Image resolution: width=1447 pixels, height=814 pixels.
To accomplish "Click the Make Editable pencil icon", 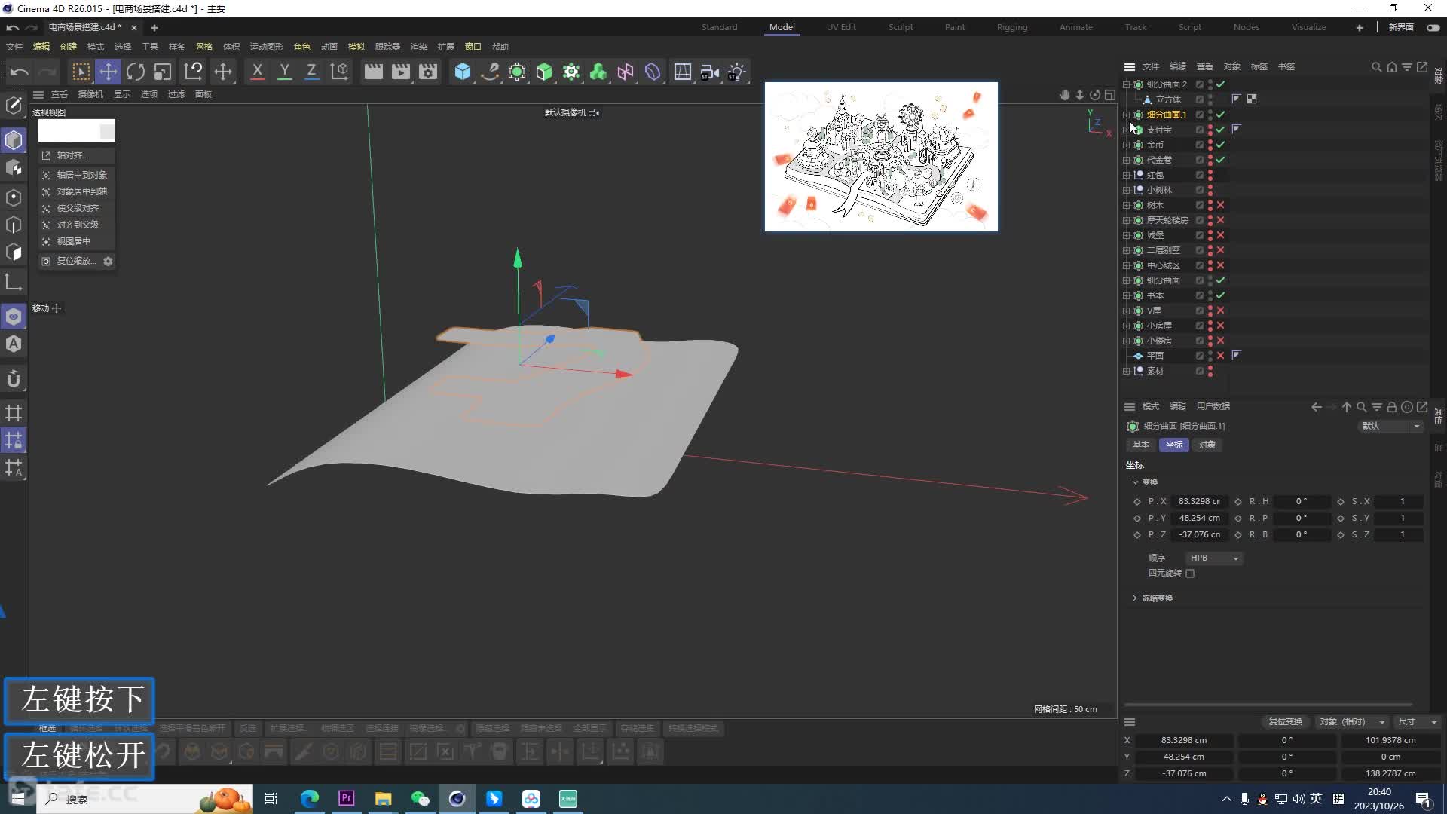I will point(14,106).
